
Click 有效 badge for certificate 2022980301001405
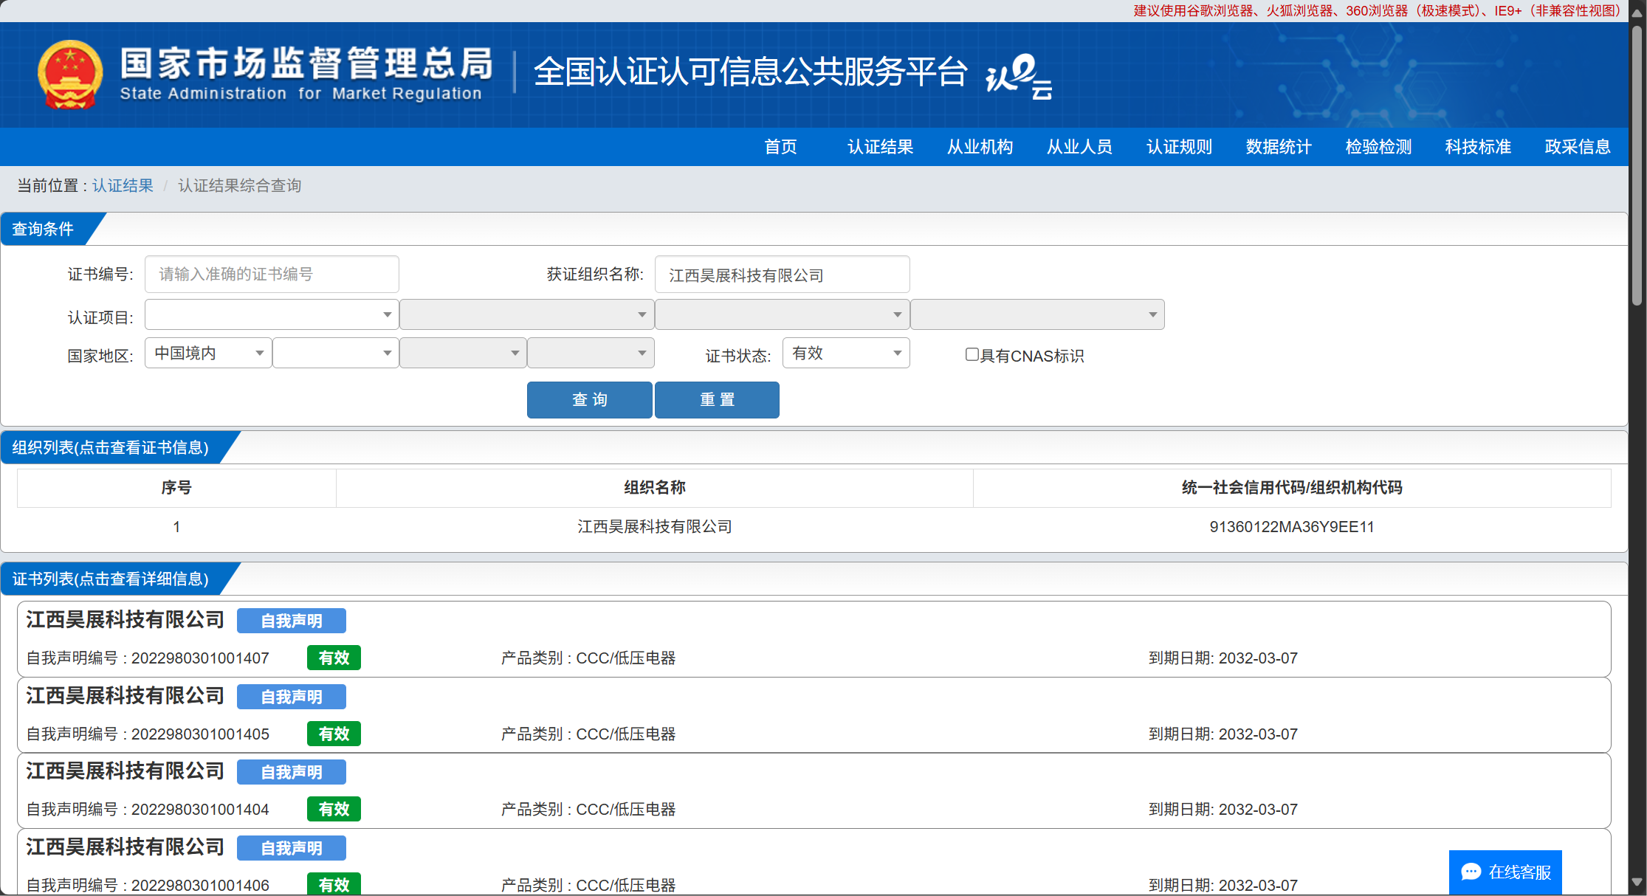click(334, 734)
